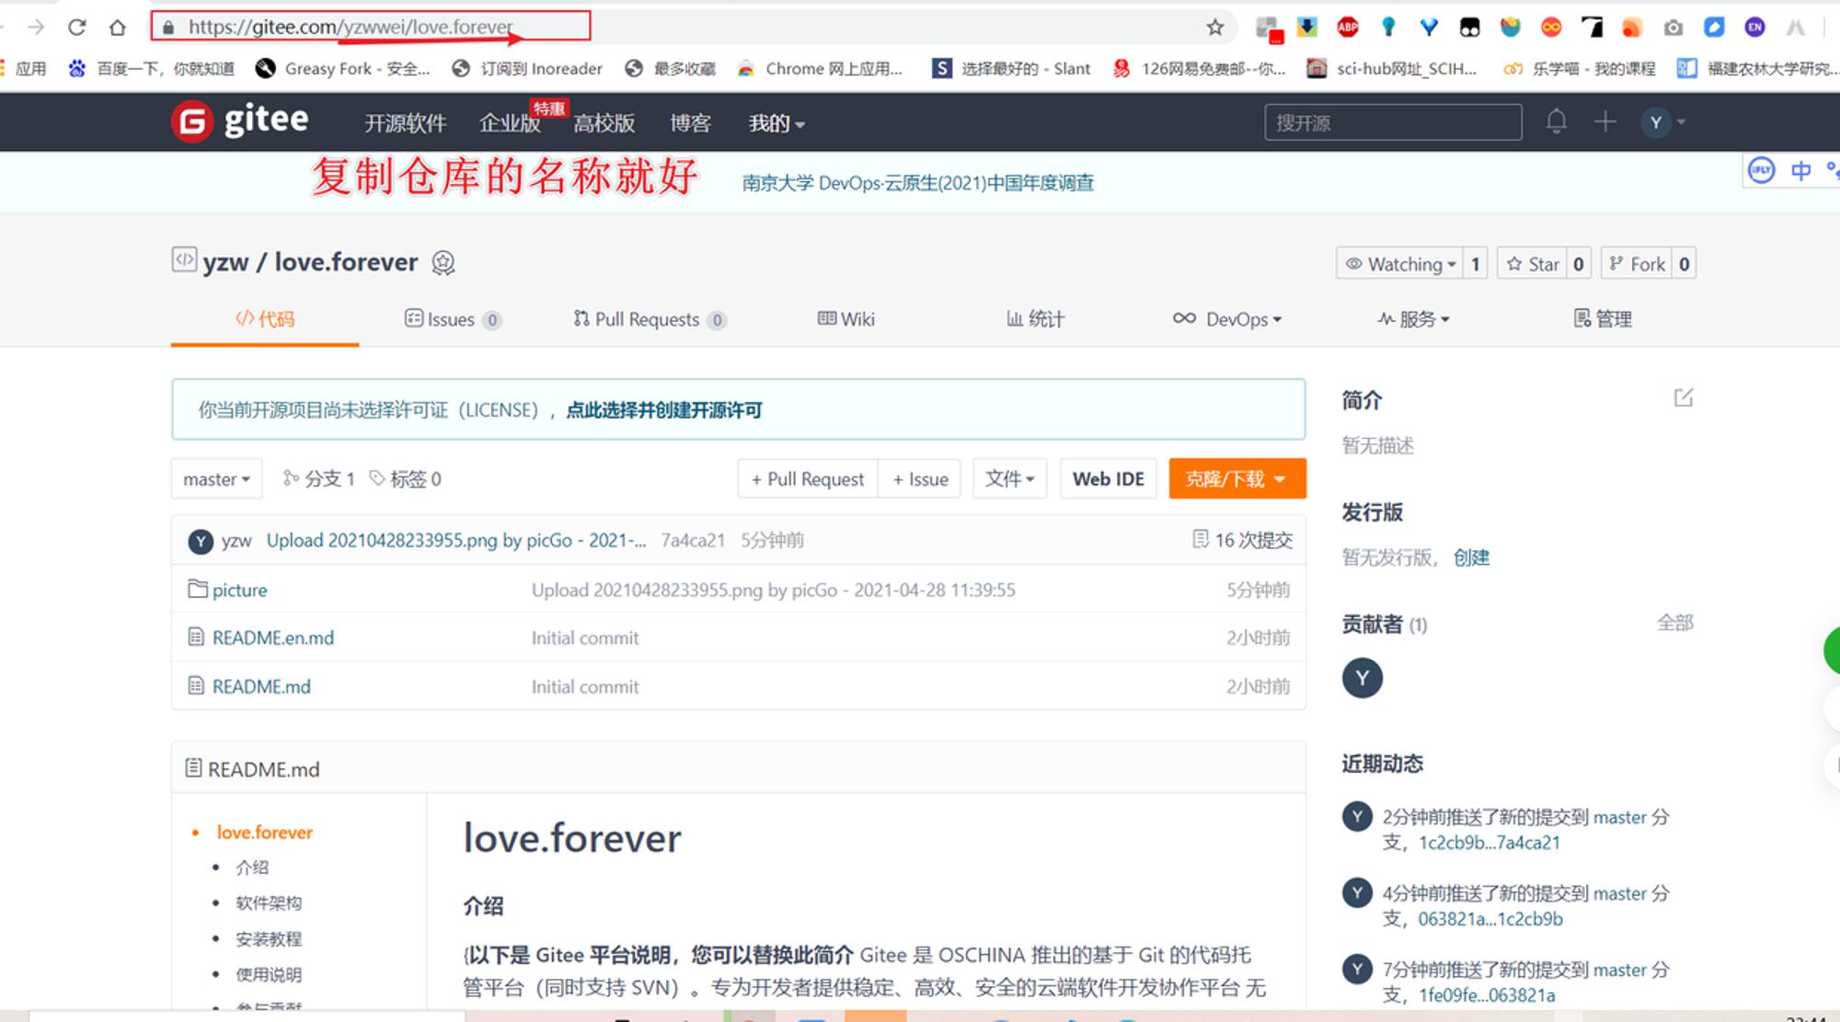Expand the Watching dropdown

coord(1400,264)
